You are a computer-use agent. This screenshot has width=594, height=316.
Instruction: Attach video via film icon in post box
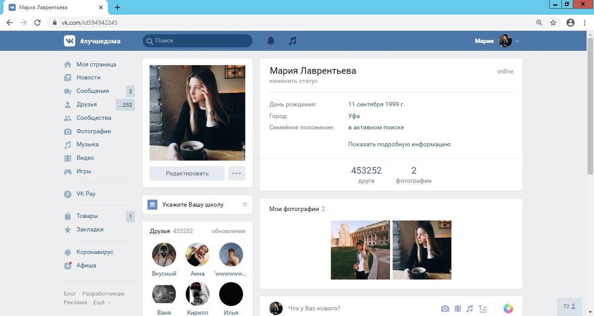(457, 309)
